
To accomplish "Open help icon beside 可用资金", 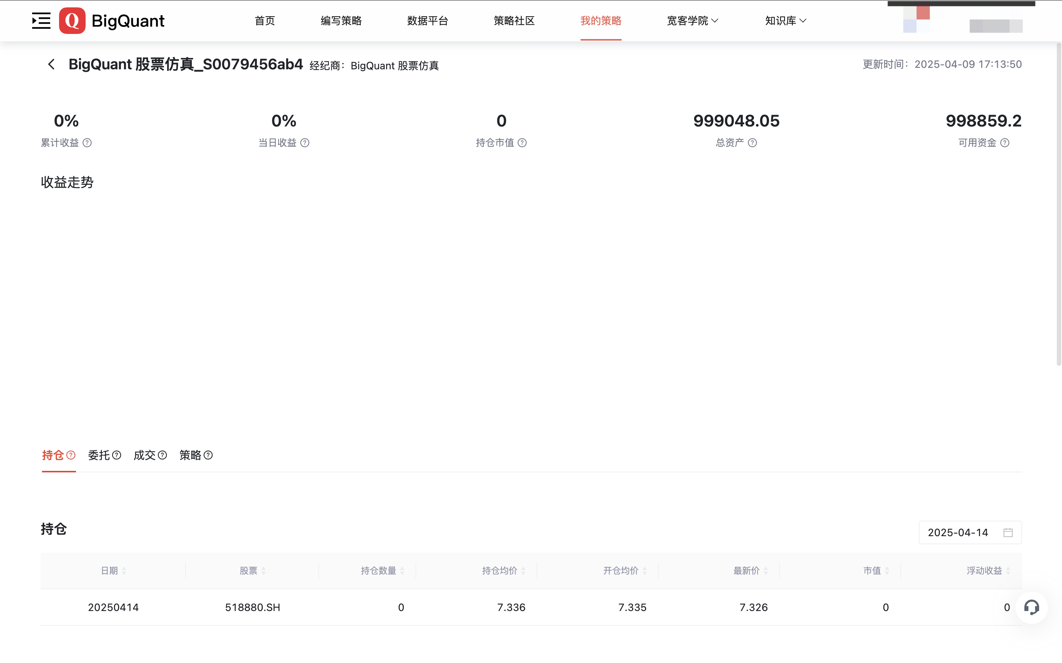I will pyautogui.click(x=1005, y=143).
